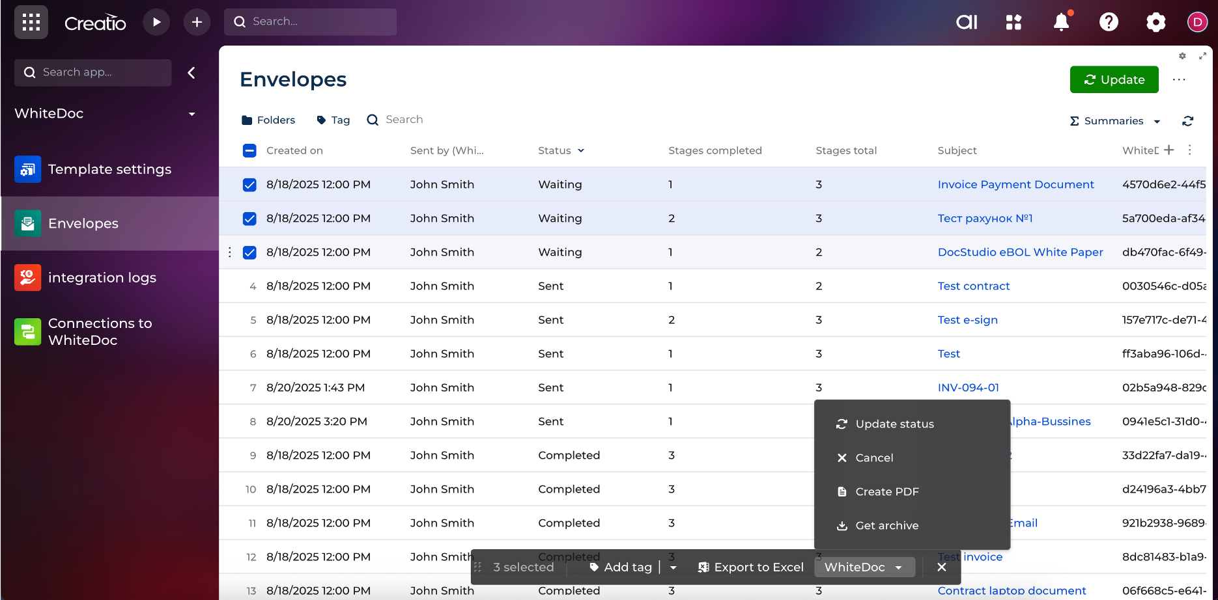Click the Folders button
1218x600 pixels.
click(268, 120)
